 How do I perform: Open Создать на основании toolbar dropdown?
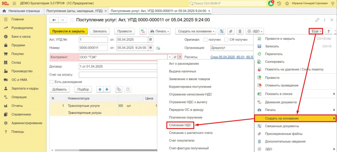pyautogui.click(x=195, y=31)
